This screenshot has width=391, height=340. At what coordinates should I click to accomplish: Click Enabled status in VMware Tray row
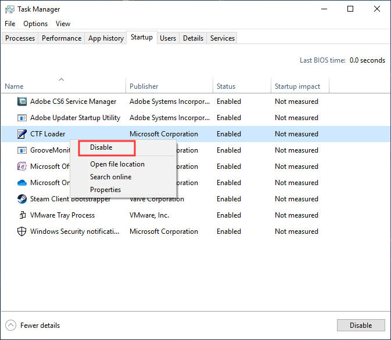pos(229,215)
